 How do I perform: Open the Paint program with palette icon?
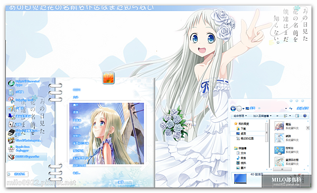tap(16, 109)
